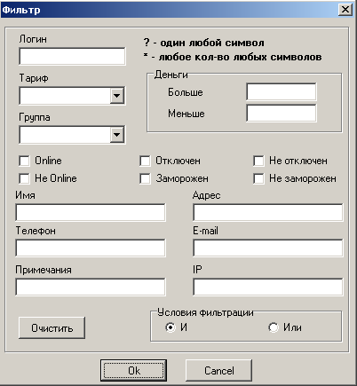Enable the Не отключен checkbox
This screenshot has width=357, height=386.
click(x=258, y=161)
